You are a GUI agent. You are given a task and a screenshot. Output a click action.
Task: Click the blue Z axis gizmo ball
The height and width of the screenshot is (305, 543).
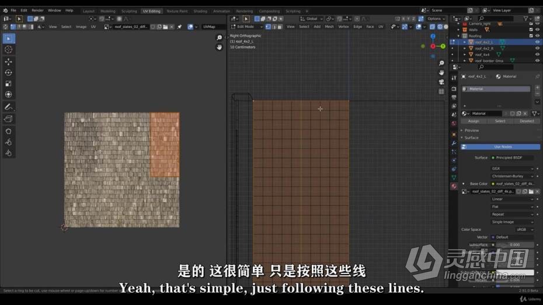click(433, 36)
